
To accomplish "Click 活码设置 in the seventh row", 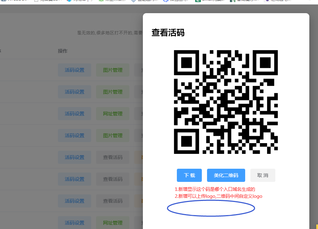I will tap(74, 201).
